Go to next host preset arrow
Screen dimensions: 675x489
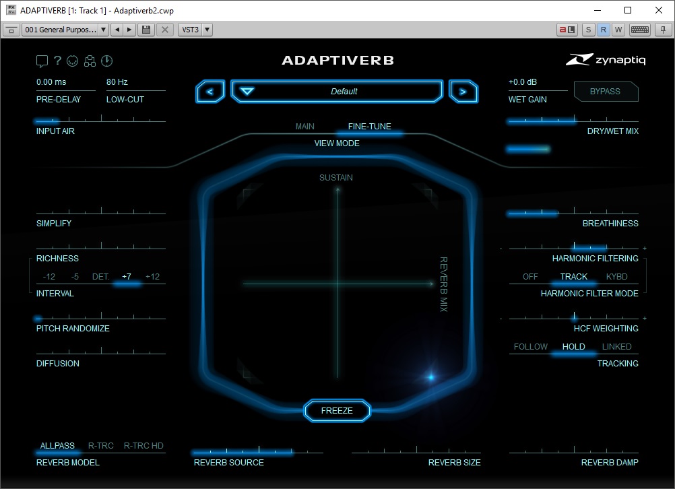click(129, 30)
